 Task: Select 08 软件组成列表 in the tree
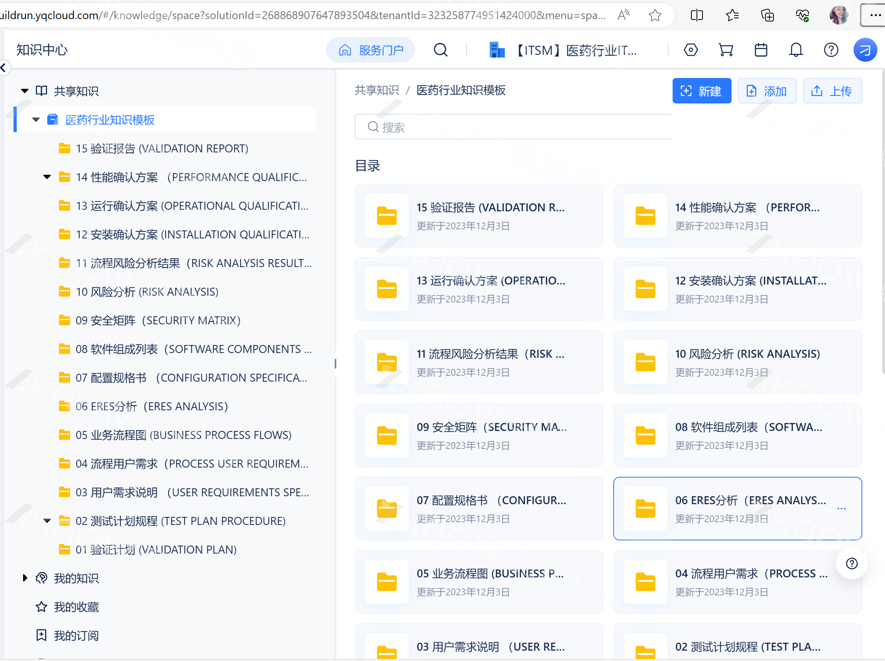tap(194, 349)
